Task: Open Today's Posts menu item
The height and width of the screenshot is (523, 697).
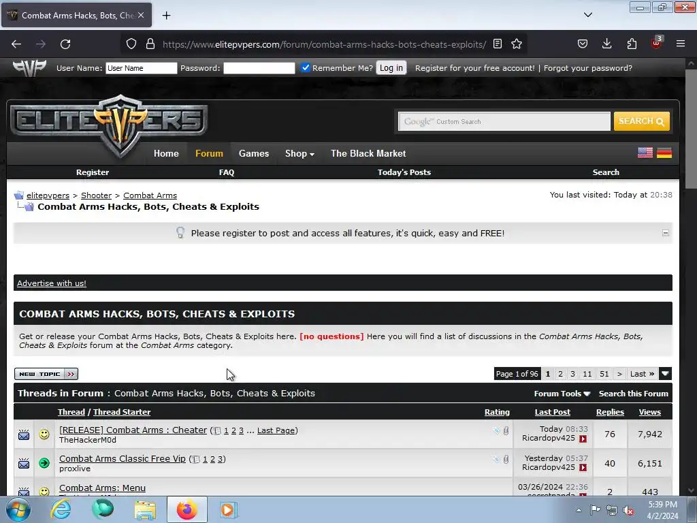Action: click(x=404, y=172)
